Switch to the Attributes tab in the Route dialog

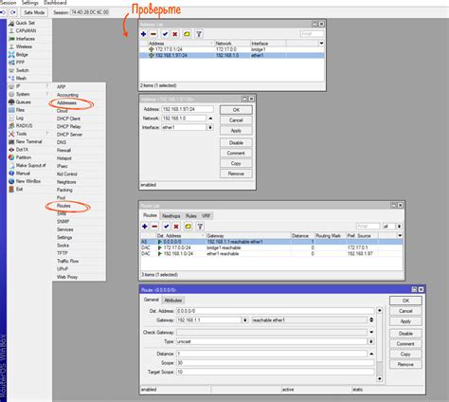[173, 301]
